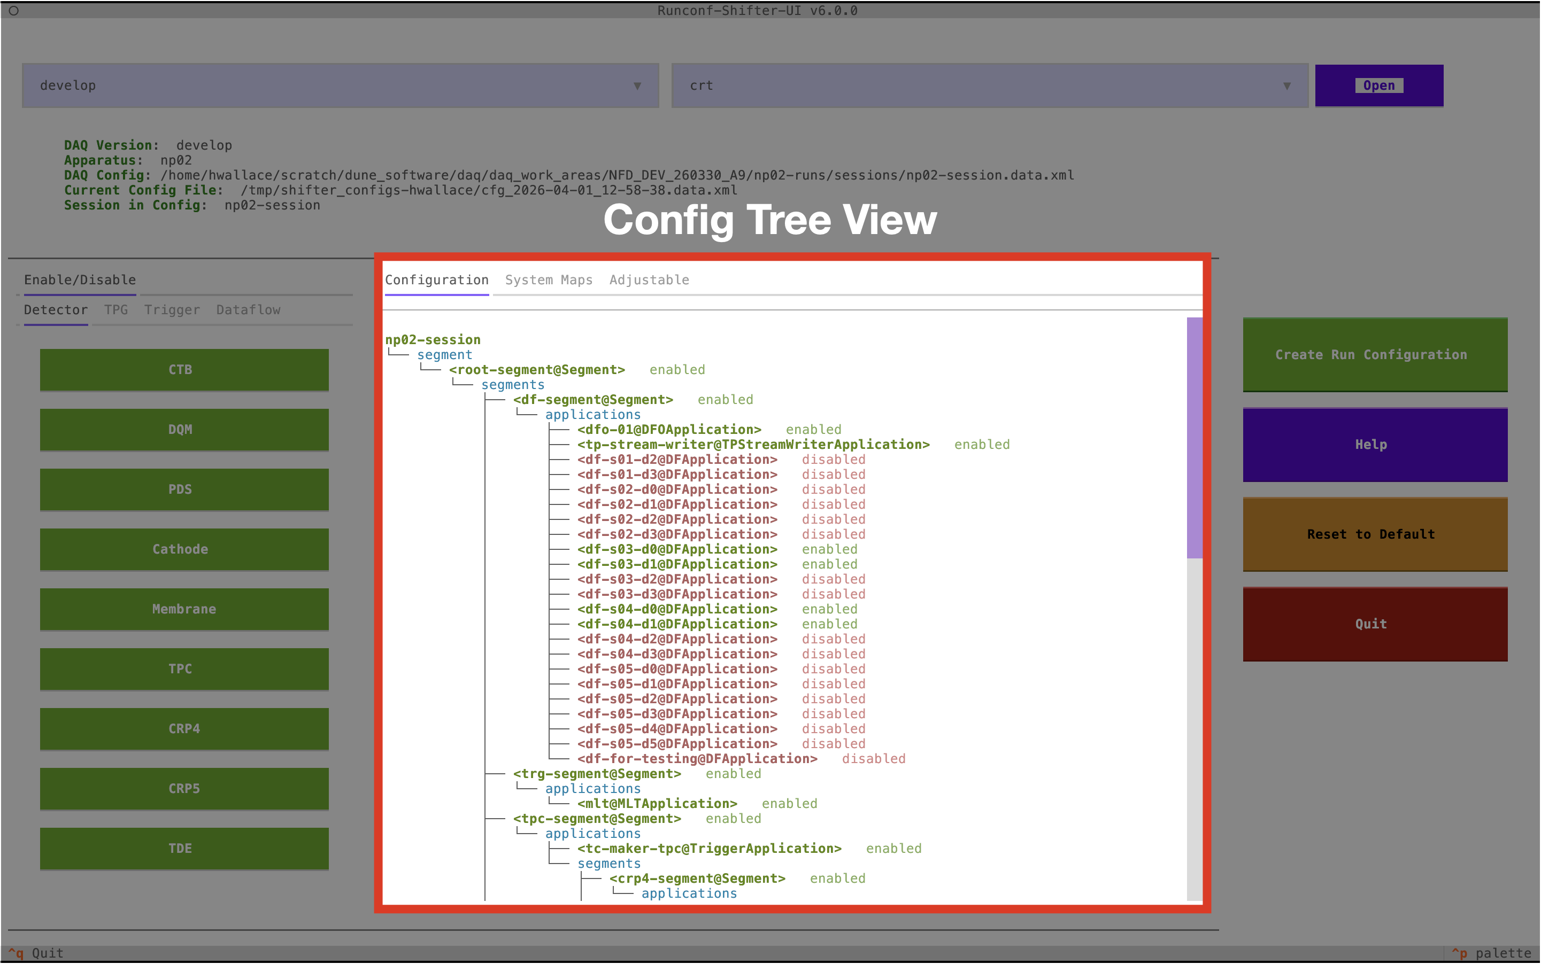Click the Open button

[1379, 85]
